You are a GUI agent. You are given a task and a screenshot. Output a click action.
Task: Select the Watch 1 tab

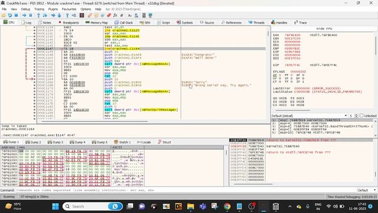pos(122,142)
